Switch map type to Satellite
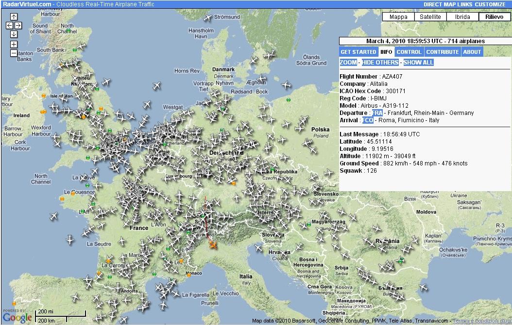 pos(430,16)
